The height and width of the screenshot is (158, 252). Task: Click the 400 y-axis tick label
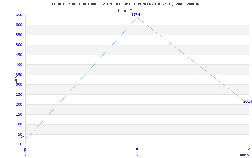[19, 65]
